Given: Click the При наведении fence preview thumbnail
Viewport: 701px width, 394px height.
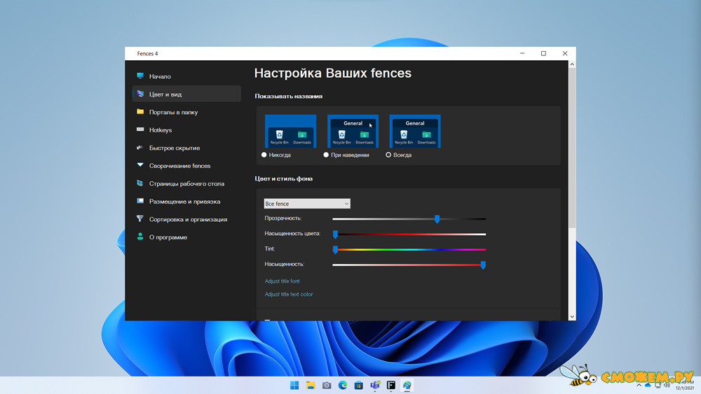Looking at the screenshot, I should tap(353, 131).
